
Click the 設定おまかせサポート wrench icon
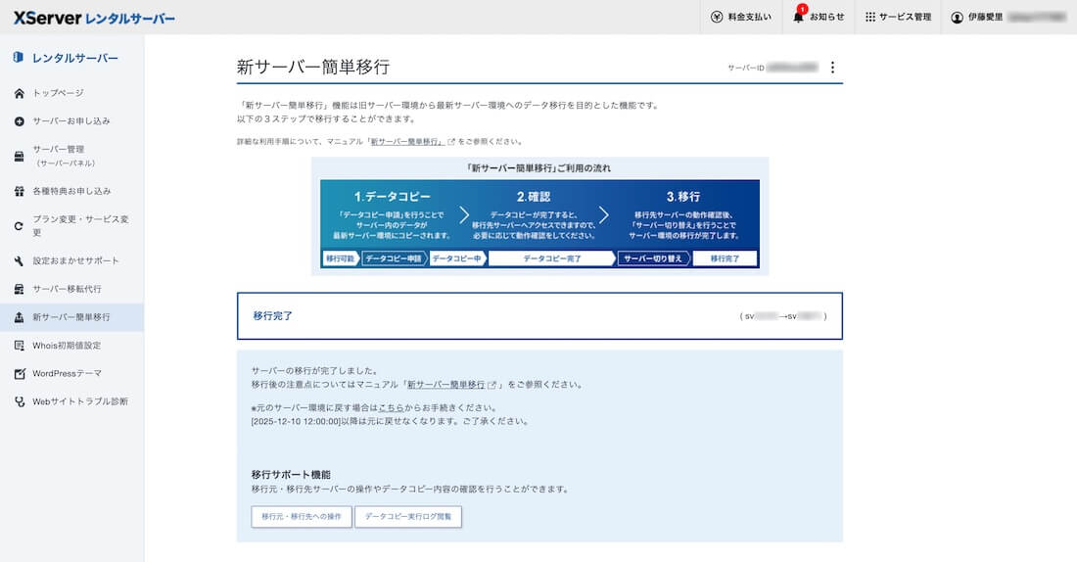[x=20, y=261]
